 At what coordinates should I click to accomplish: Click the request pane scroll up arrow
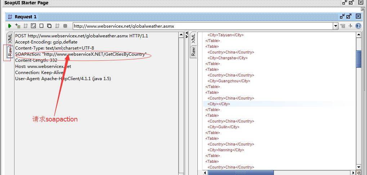click(x=181, y=35)
